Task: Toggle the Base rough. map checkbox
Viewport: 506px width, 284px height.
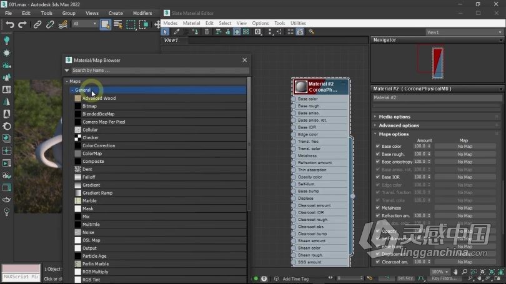Action: point(377,154)
